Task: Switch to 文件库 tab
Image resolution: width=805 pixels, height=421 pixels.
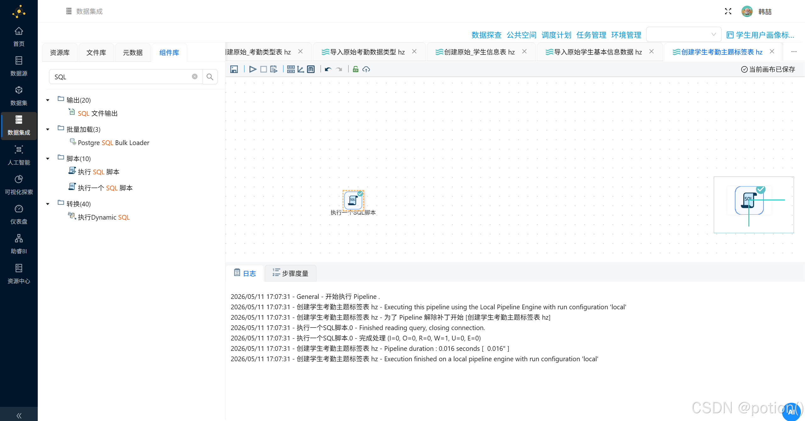Action: (x=96, y=53)
